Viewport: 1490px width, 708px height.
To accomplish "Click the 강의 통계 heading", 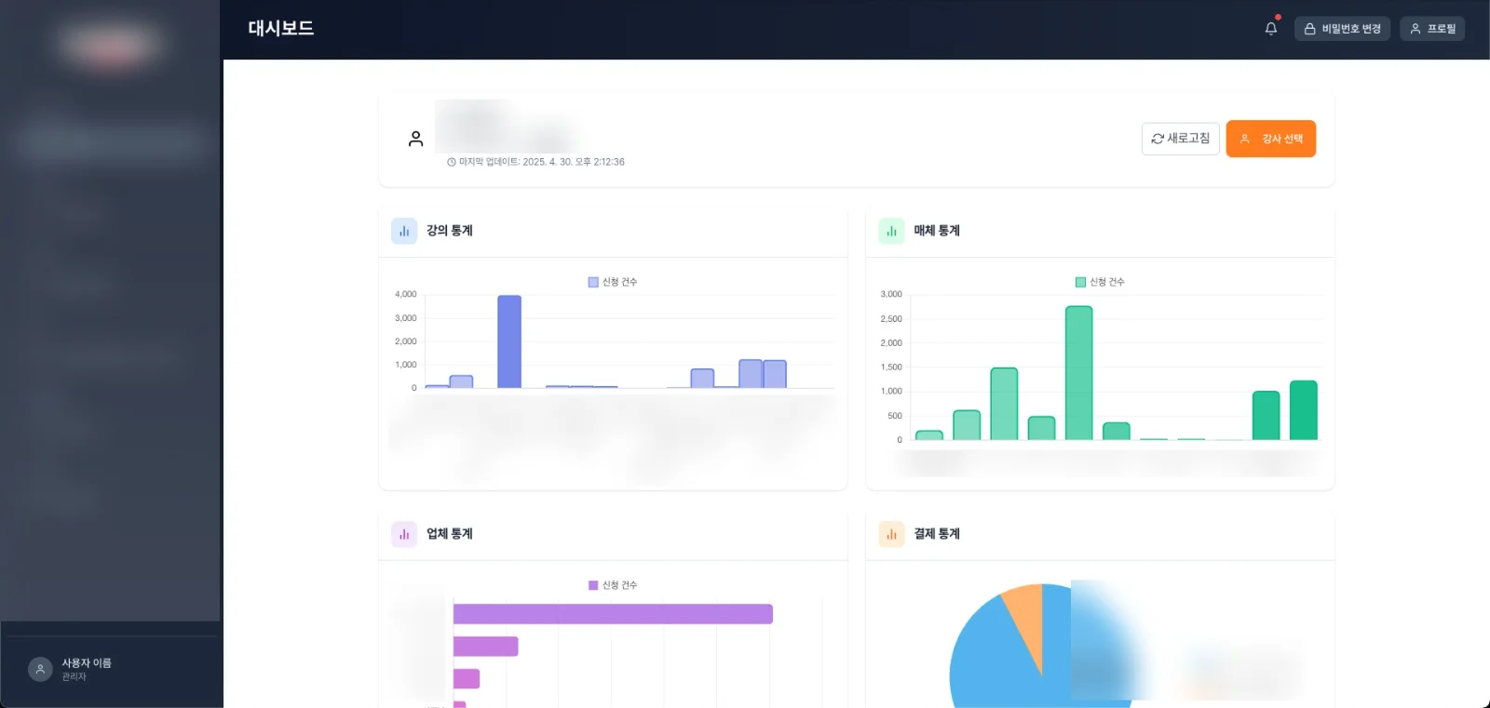I will [450, 231].
